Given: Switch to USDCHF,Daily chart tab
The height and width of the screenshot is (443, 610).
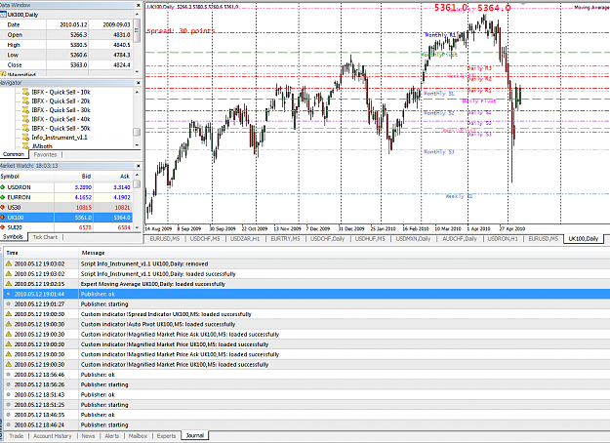Looking at the screenshot, I should 327,238.
